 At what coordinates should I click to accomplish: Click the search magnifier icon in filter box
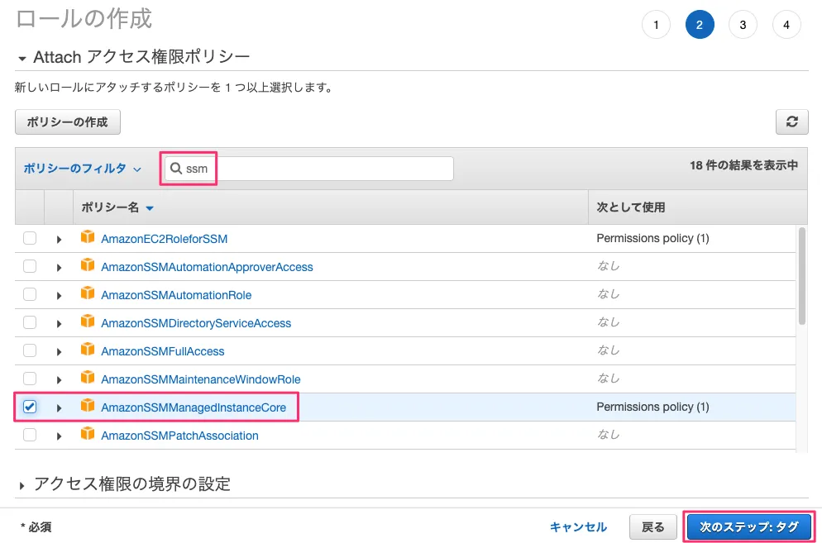point(175,169)
